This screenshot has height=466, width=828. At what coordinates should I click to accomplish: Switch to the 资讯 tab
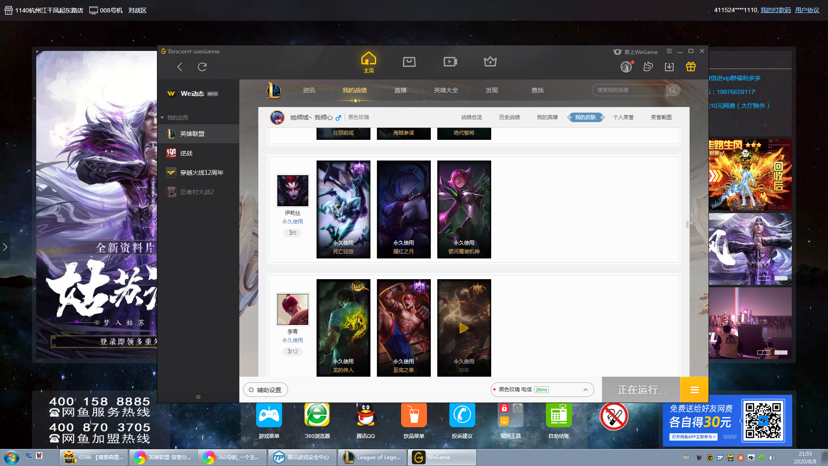[x=309, y=90]
